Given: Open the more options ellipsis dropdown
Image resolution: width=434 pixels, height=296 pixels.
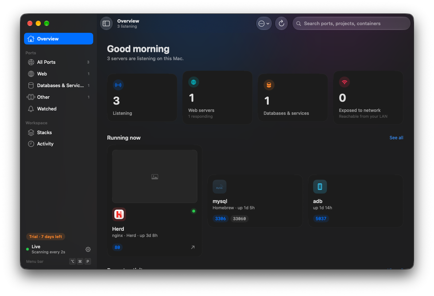Looking at the screenshot, I should pos(264,24).
